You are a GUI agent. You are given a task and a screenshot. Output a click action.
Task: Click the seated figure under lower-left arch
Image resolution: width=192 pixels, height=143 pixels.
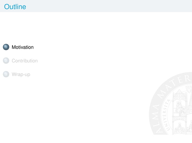pyautogui.click(x=179, y=128)
